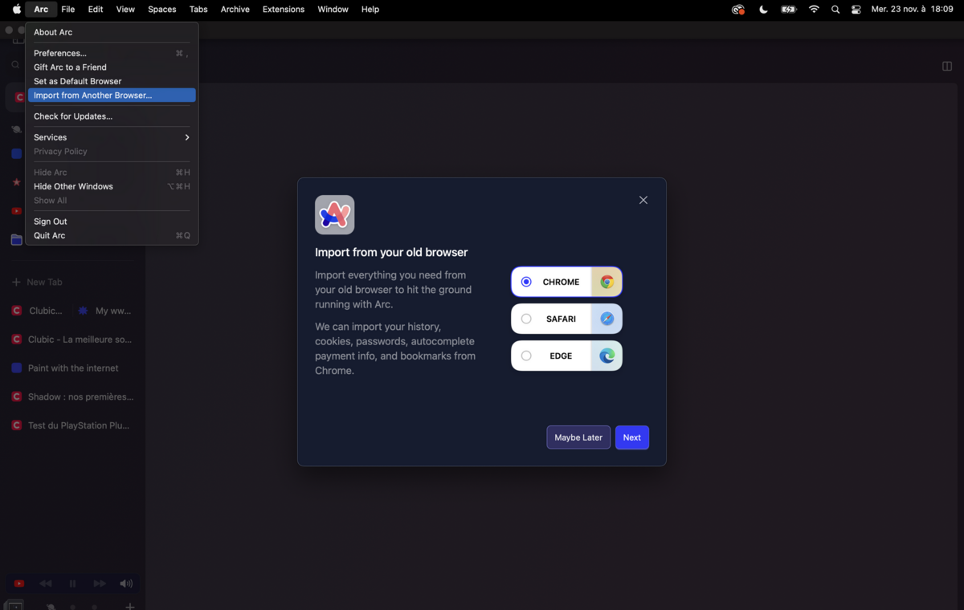
Task: Open the Help menu
Action: pos(370,10)
